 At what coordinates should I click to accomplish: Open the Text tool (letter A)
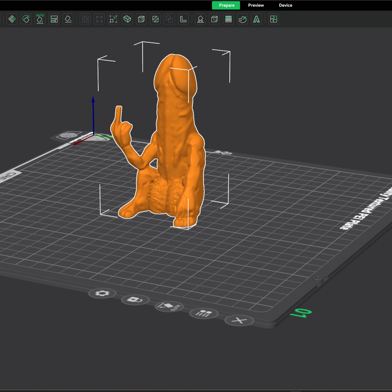click(257, 19)
